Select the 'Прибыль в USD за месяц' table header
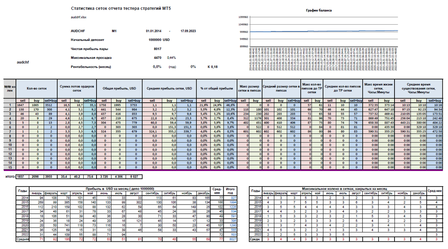The width and height of the screenshot is (448, 249). [x=119, y=189]
